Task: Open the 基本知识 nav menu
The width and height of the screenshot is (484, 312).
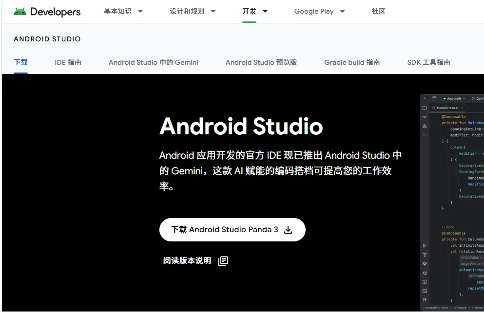Action: click(117, 11)
